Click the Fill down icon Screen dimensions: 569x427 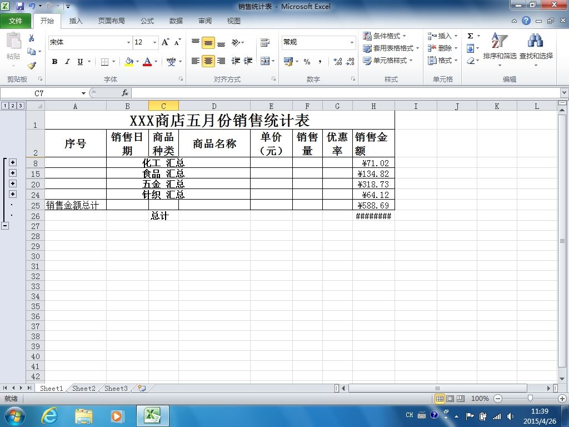(470, 48)
